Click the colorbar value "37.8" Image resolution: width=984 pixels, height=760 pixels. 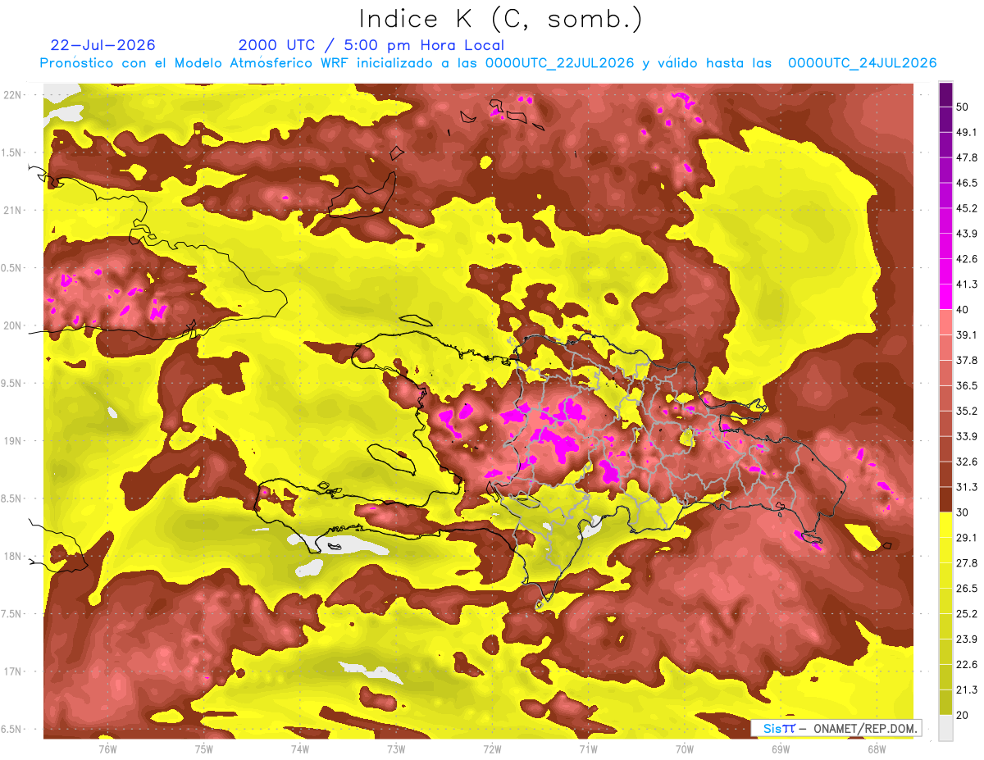click(x=967, y=360)
